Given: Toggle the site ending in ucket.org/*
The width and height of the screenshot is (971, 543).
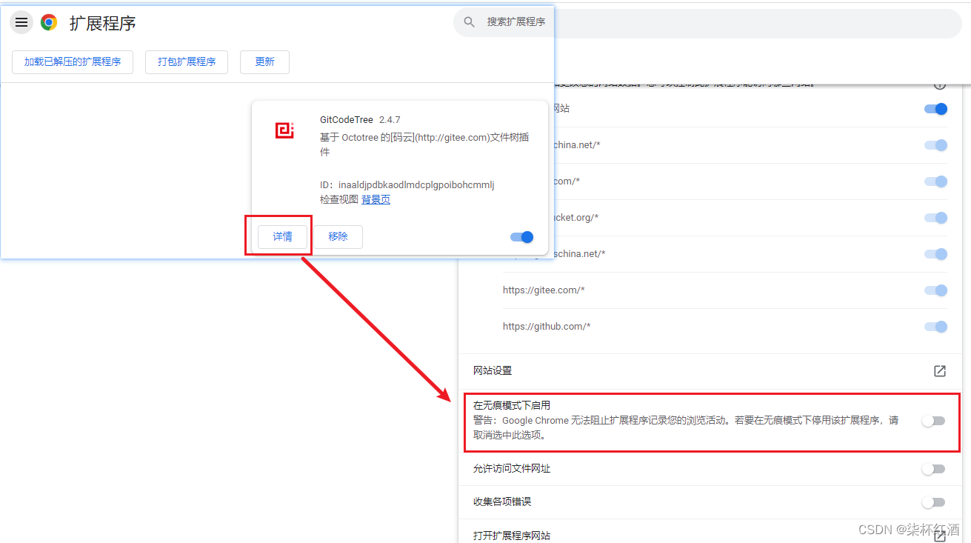Looking at the screenshot, I should pyautogui.click(x=936, y=218).
